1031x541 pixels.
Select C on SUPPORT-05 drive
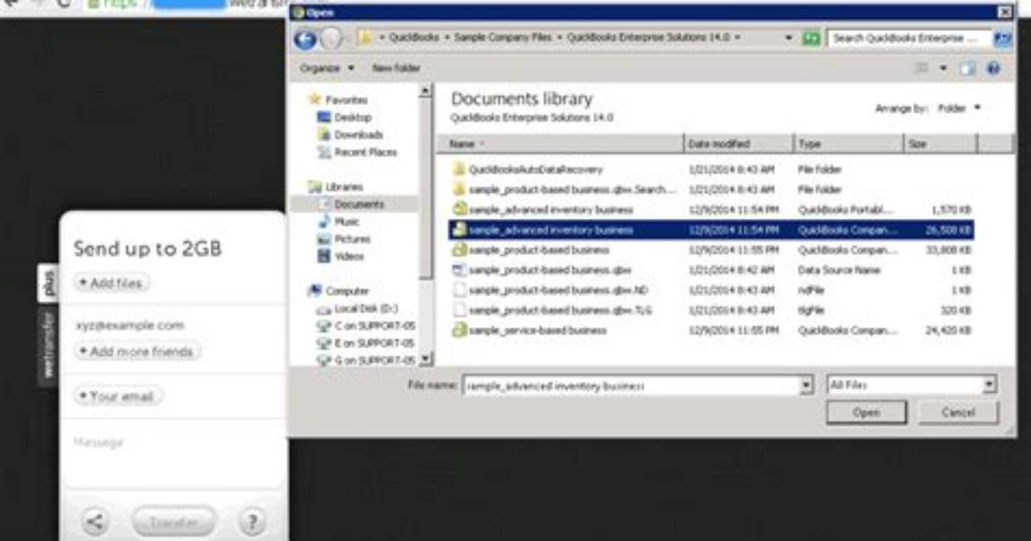(374, 326)
